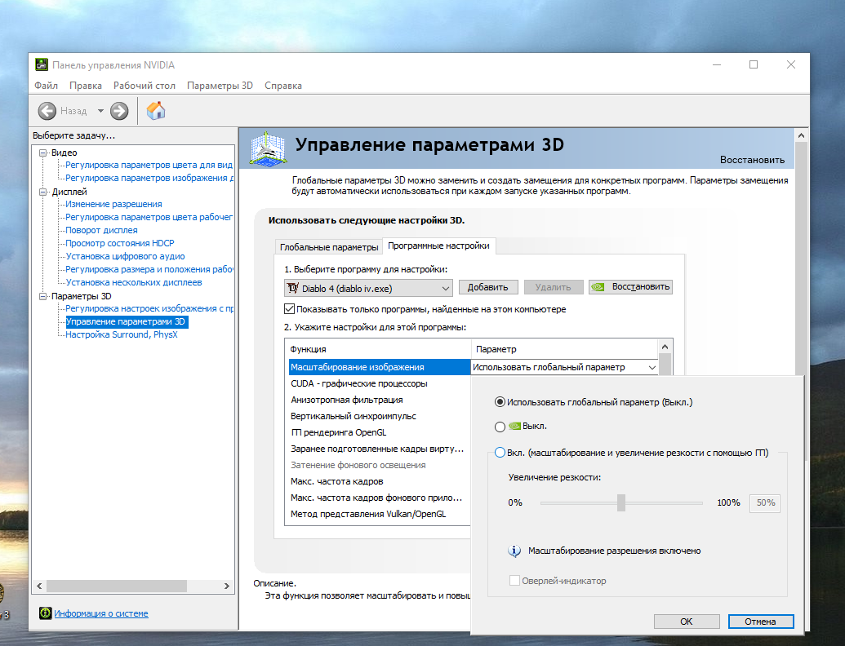Select the 'Выкл.' radio button
This screenshot has width=845, height=646.
[x=500, y=427]
